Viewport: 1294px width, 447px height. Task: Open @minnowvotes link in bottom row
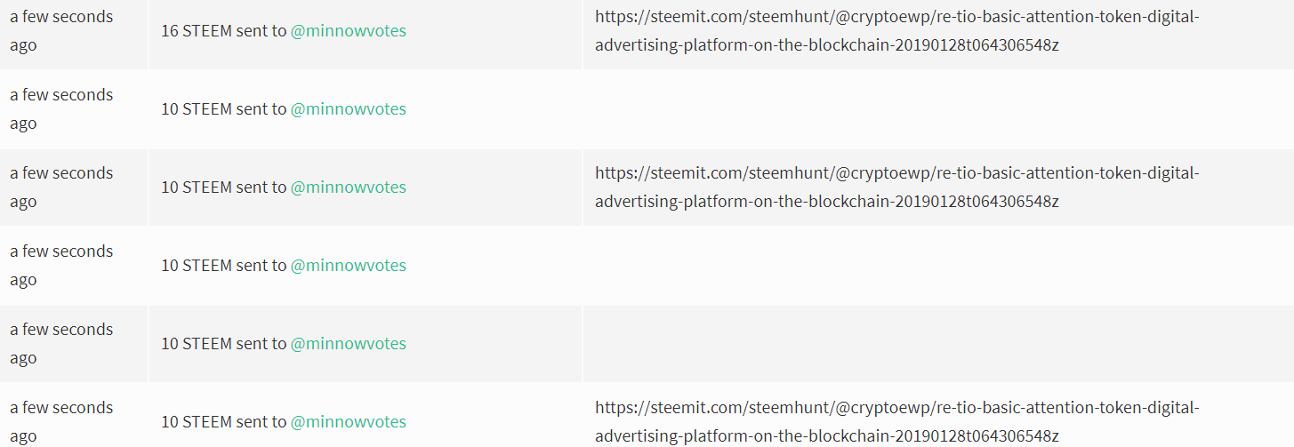point(348,422)
